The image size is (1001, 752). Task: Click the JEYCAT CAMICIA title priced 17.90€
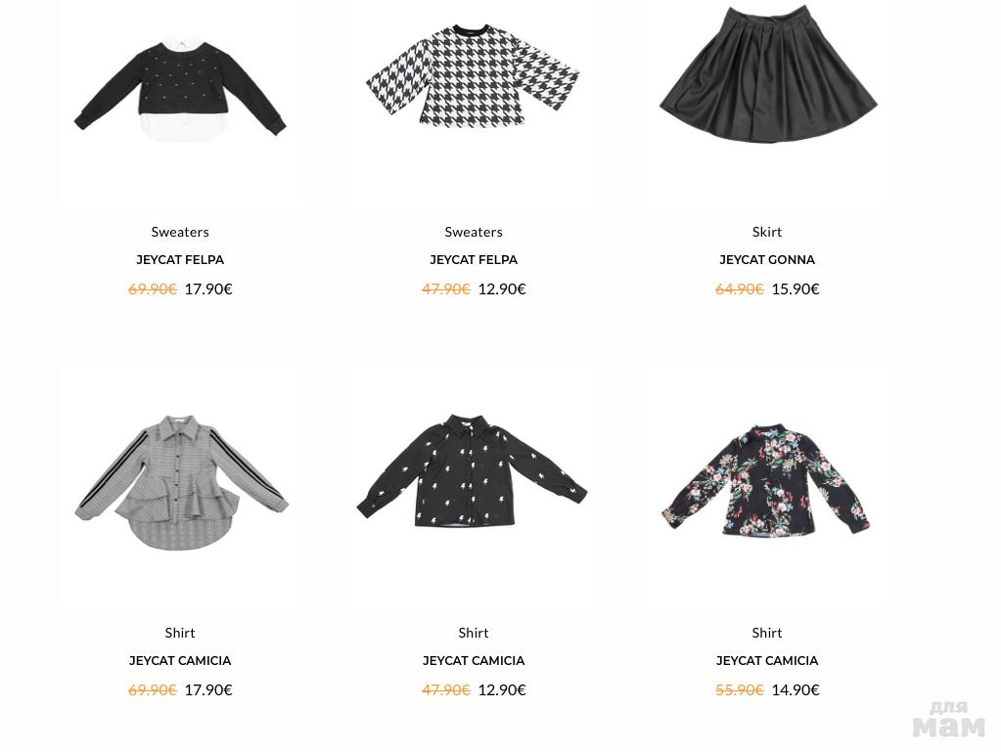pyautogui.click(x=180, y=661)
